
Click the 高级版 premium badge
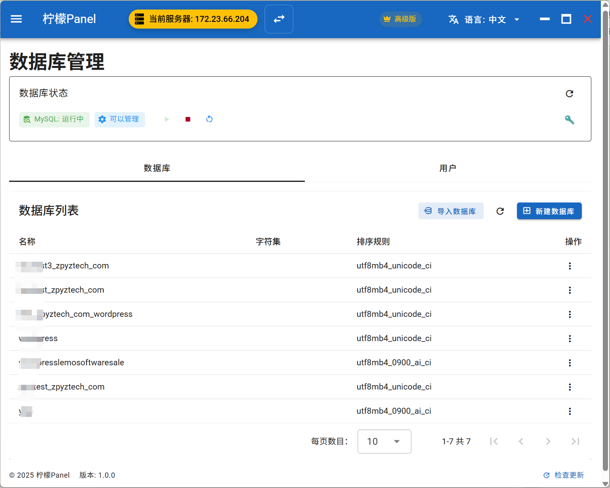(x=400, y=19)
